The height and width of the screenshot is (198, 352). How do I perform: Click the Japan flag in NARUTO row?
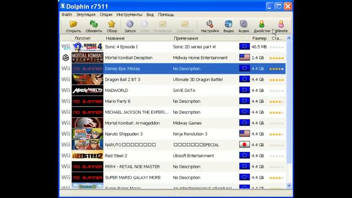tap(244, 144)
